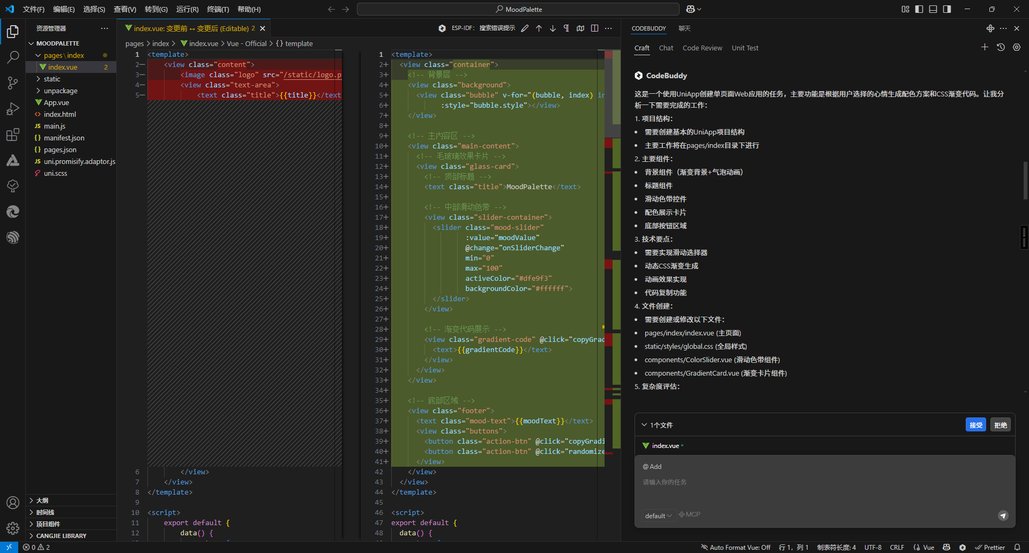Viewport: 1029px width, 553px height.
Task: Open Manage gear icon in activity bar
Action: click(x=13, y=528)
